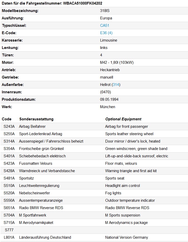
Task: Select the Sport-Lederlenkrad Airbag row text
Action: pyautogui.click(x=41, y=134)
